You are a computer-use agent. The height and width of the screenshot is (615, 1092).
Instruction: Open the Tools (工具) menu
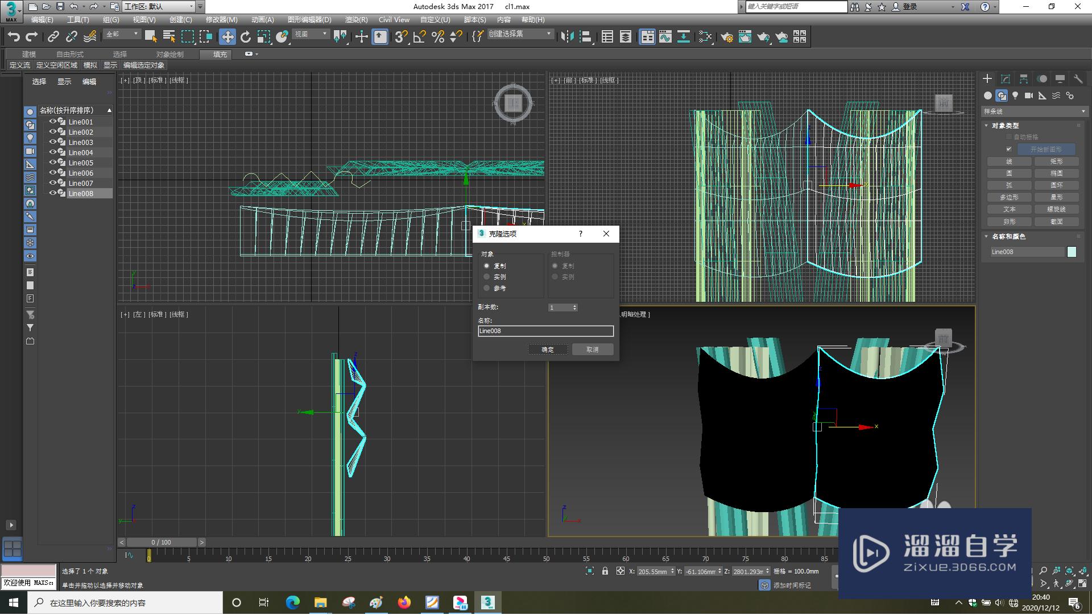click(x=78, y=20)
